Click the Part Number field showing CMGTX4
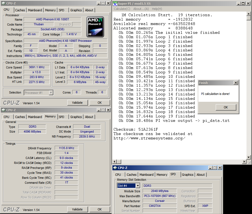Image resolution: width=252 pixels, height=214 pixels. (159, 206)
